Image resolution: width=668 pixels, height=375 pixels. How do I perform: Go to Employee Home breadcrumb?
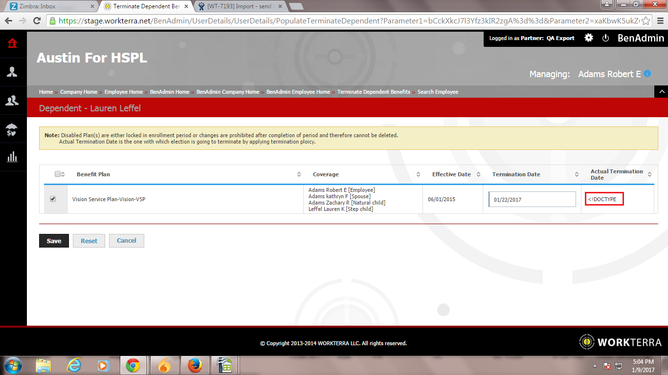pos(124,92)
